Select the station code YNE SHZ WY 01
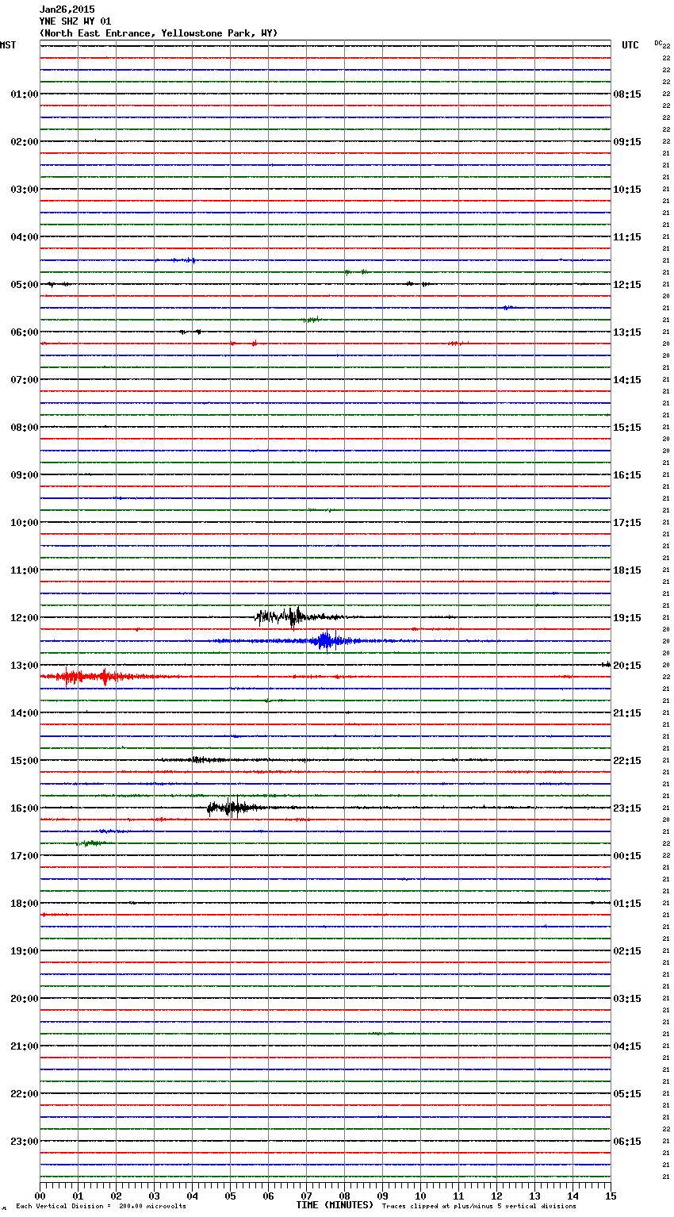This screenshot has width=674, height=1217. click(x=75, y=21)
